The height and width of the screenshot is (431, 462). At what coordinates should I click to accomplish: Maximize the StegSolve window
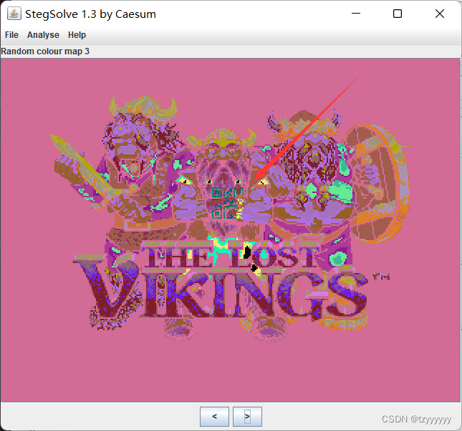coord(398,14)
